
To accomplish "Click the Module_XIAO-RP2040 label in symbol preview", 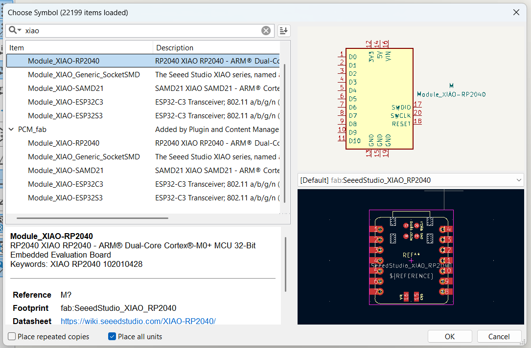I will (451, 94).
